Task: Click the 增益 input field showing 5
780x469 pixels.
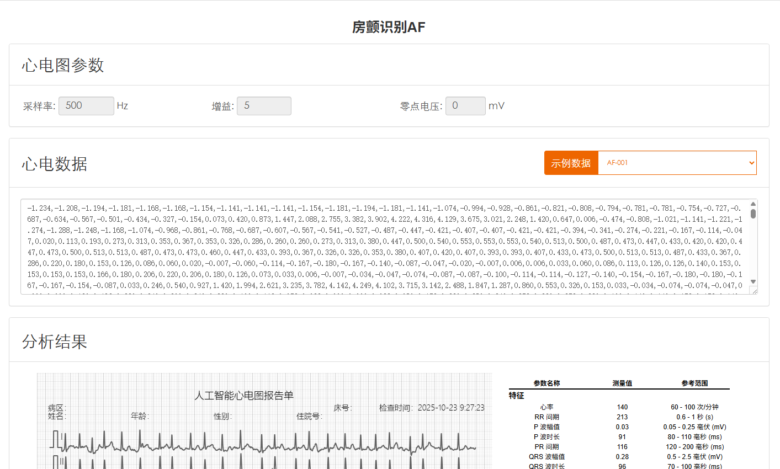Action: click(x=264, y=106)
